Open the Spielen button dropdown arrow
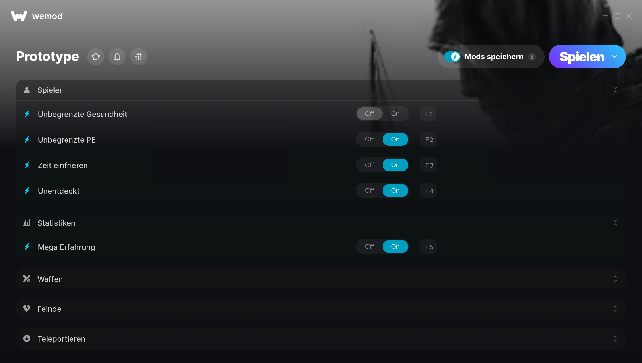The image size is (642, 363). pos(614,57)
